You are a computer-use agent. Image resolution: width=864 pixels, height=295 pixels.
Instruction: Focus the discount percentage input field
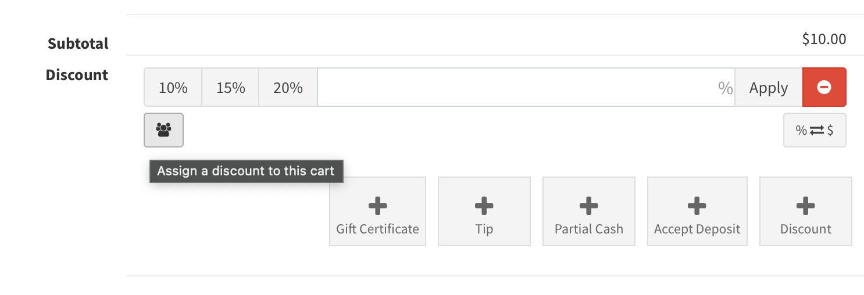tap(517, 88)
